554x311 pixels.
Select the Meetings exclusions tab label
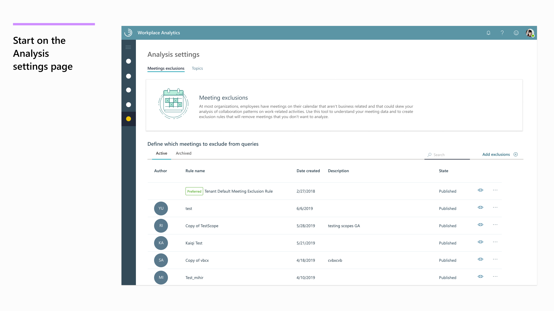pos(166,68)
